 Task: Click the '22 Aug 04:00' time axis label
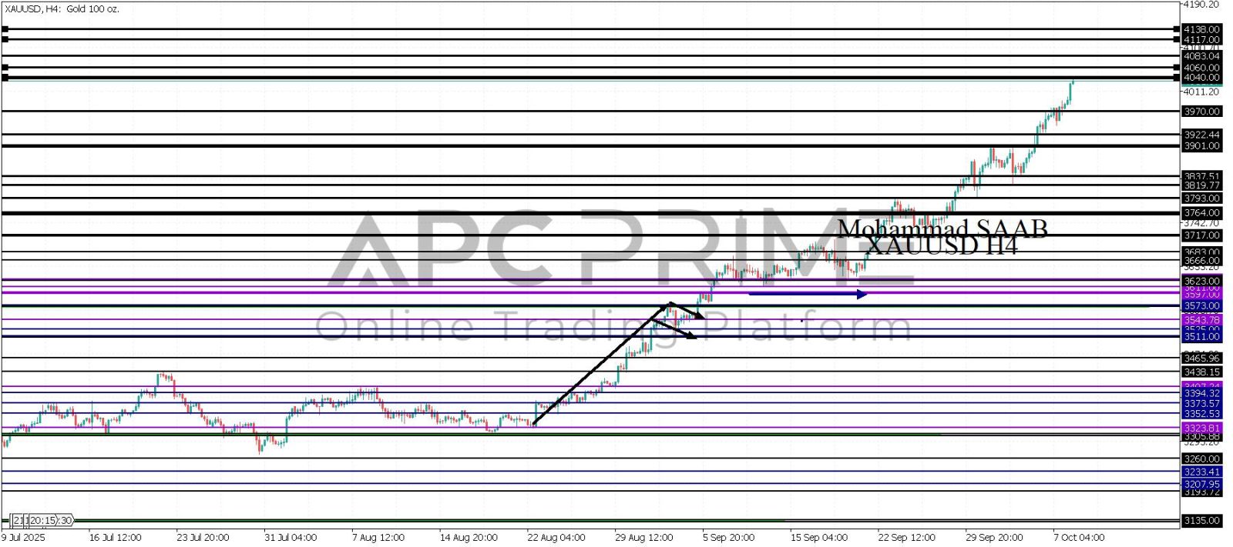(x=556, y=538)
